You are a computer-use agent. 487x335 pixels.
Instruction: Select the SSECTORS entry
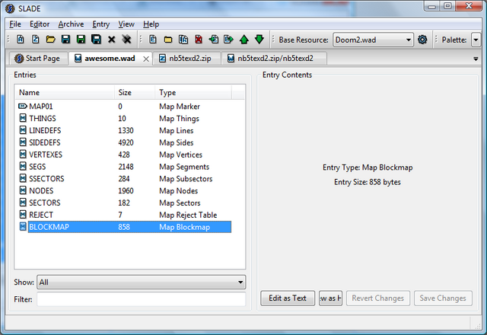click(x=46, y=178)
